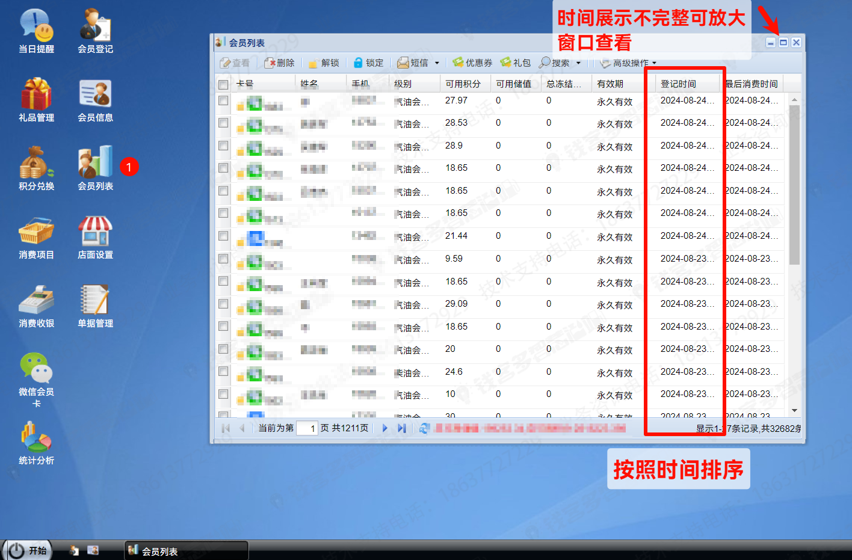Sort by the 姓名 column header

321,84
